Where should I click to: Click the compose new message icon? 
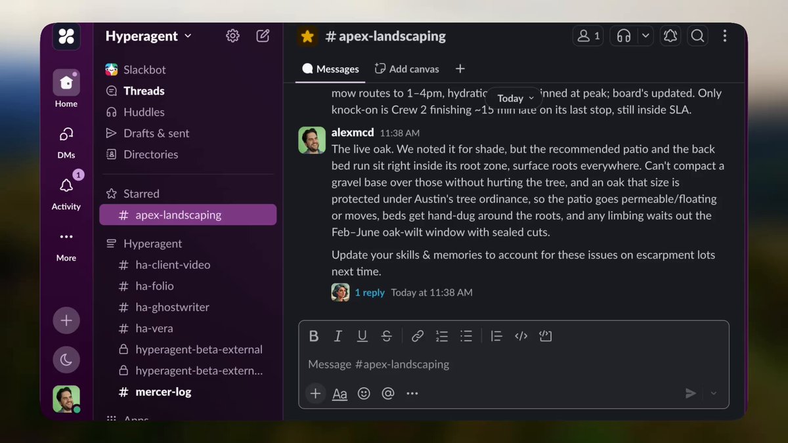click(263, 36)
